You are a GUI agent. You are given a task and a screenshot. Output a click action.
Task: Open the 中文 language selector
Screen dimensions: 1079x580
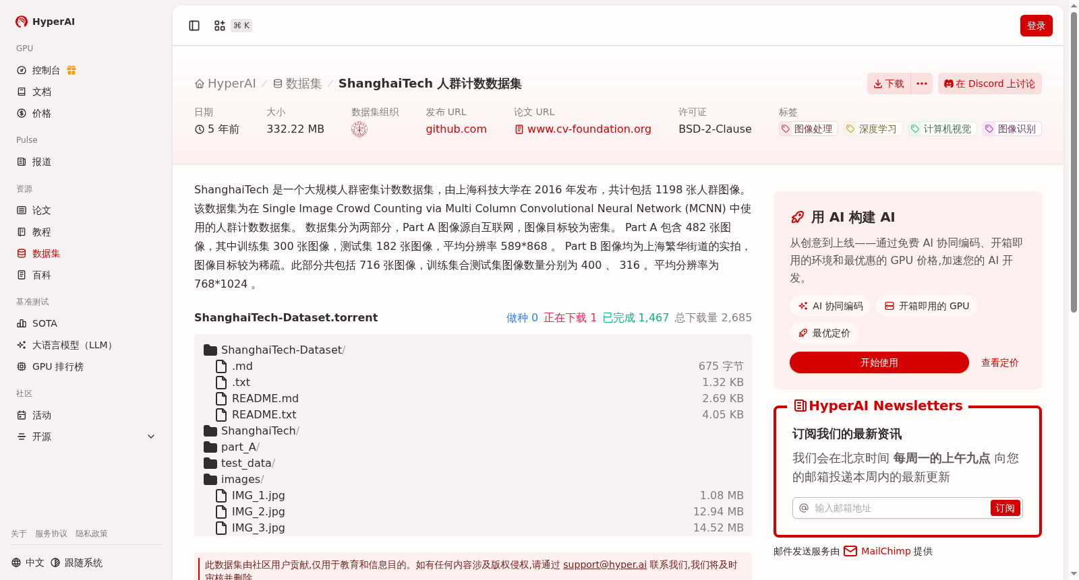pyautogui.click(x=28, y=562)
